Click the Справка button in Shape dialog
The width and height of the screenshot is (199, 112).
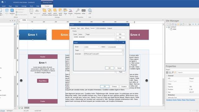click(124, 86)
